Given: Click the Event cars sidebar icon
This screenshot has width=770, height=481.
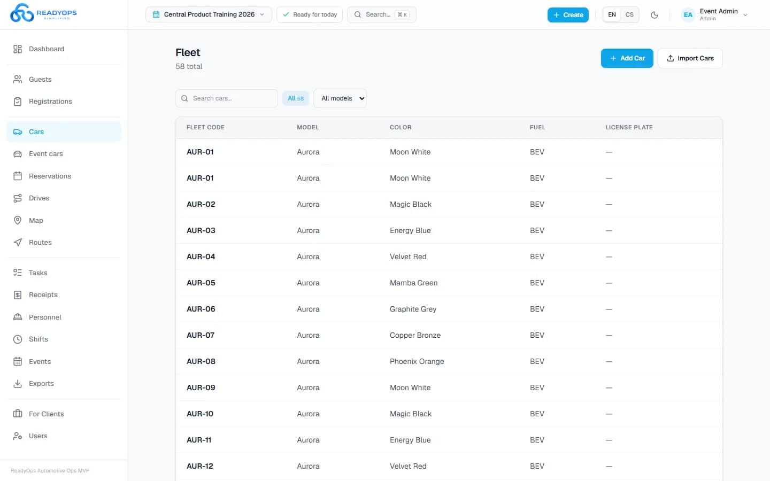Looking at the screenshot, I should (x=18, y=154).
